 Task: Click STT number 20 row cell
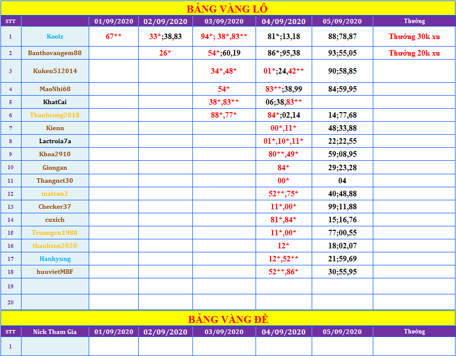click(11, 302)
